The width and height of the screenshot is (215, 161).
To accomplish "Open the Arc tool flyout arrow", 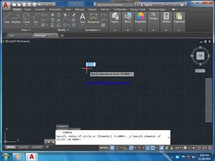I will point(36,25).
